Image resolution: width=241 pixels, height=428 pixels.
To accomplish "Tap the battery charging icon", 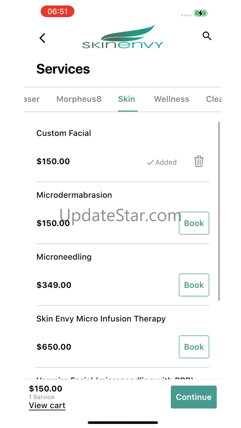I will [x=201, y=13].
